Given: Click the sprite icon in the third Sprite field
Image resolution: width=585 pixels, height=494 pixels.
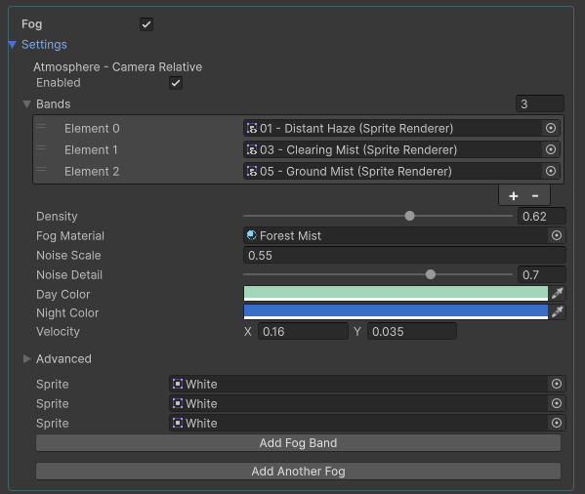Looking at the screenshot, I should (178, 423).
